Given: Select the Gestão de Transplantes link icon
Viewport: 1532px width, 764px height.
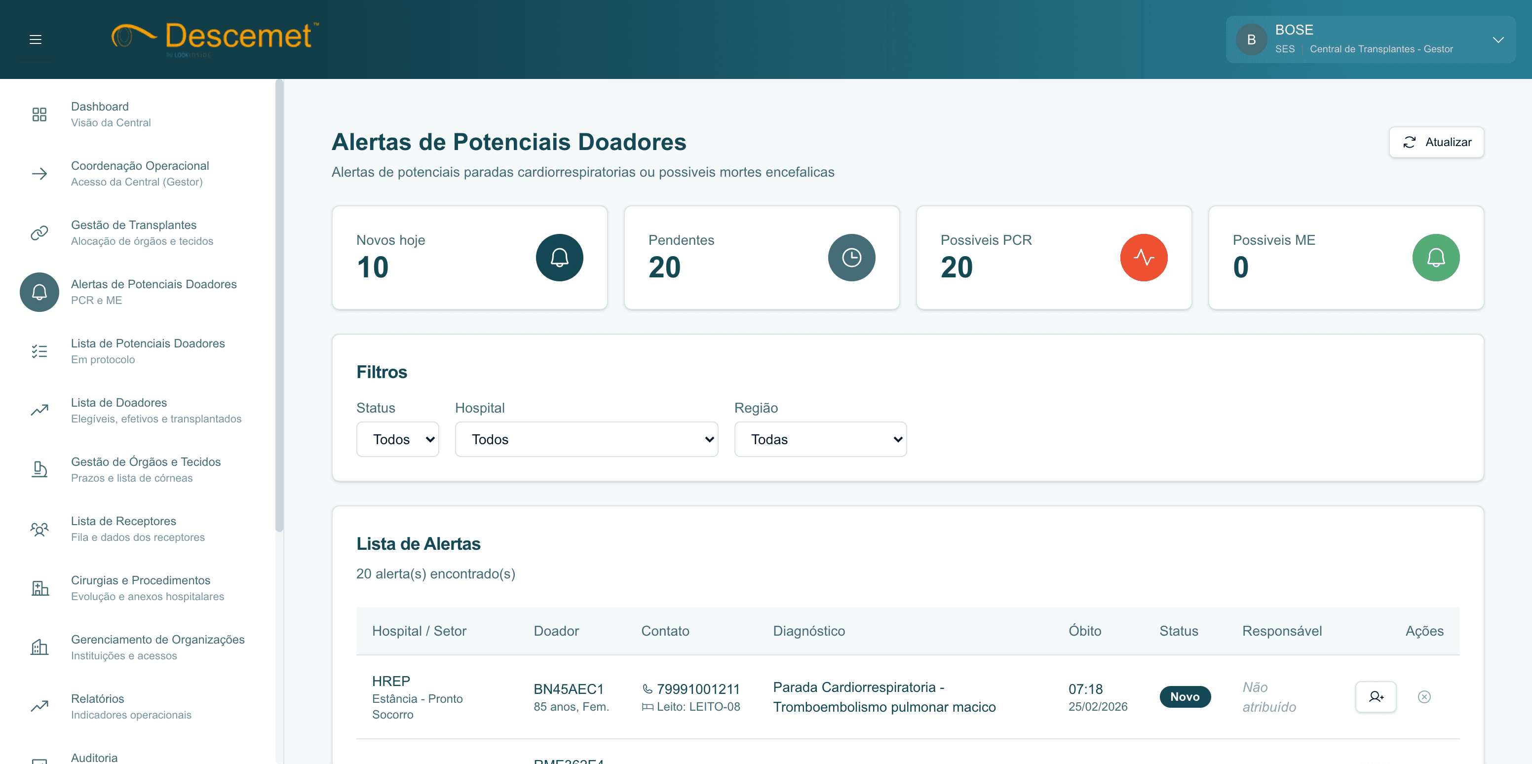Looking at the screenshot, I should point(39,232).
